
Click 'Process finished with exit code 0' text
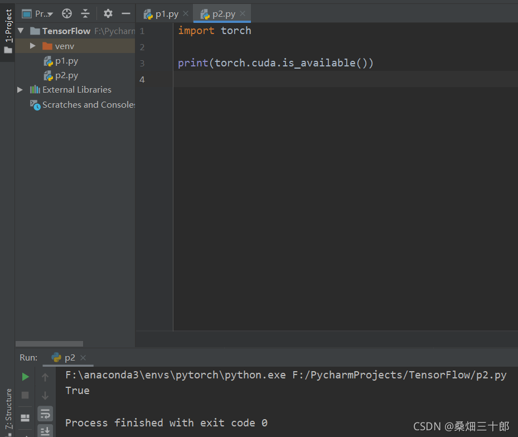pyautogui.click(x=167, y=423)
